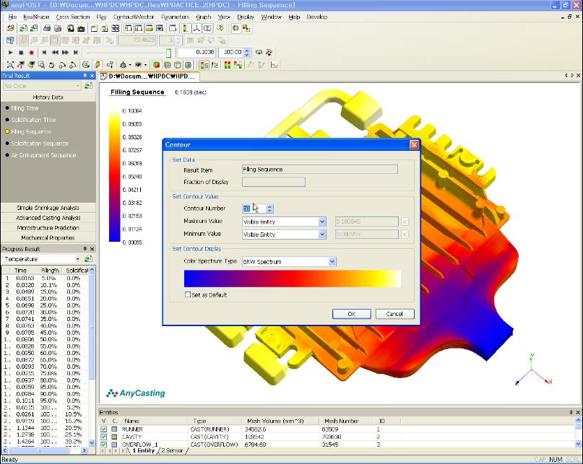583x464 pixels.
Task: Open the Minimum Value dropdown
Action: pyautogui.click(x=322, y=235)
